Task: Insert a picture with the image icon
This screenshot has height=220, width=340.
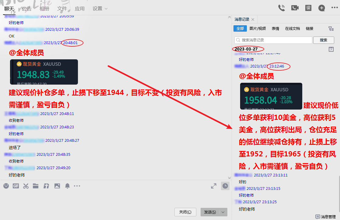Action: click(x=57, y=186)
